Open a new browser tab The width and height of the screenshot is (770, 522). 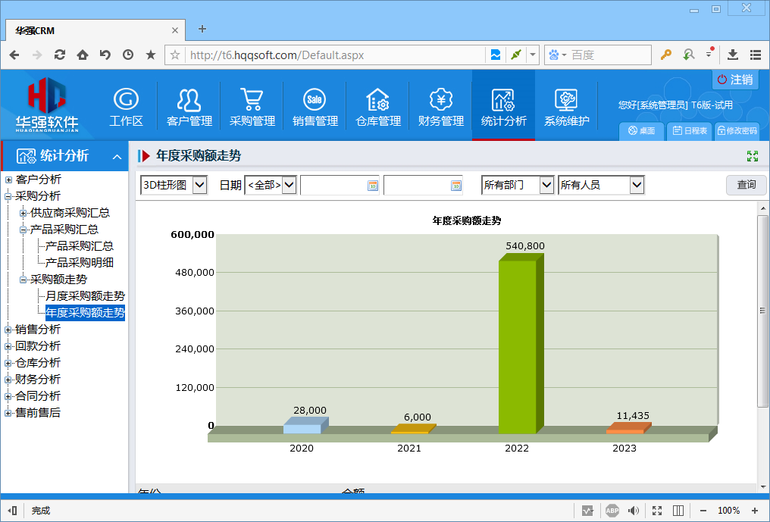202,29
